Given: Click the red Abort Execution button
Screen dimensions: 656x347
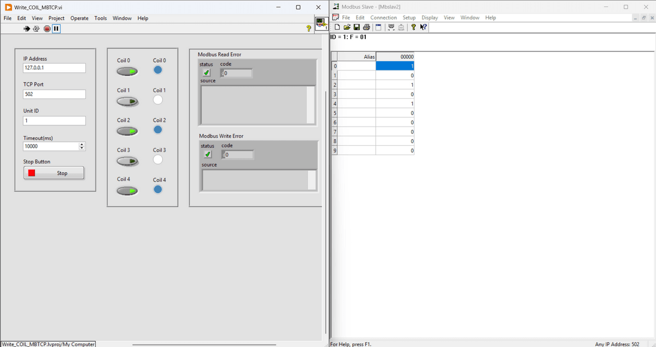Looking at the screenshot, I should point(47,28).
